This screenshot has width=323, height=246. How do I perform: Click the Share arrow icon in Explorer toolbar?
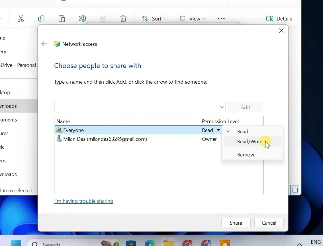(103, 18)
